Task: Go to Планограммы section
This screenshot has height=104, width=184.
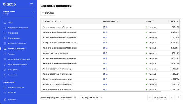Action: tap(14, 38)
